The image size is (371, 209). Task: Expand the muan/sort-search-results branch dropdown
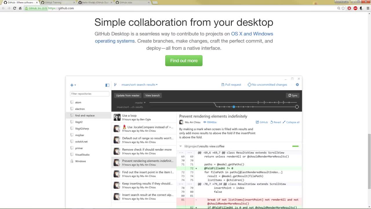pos(139,85)
